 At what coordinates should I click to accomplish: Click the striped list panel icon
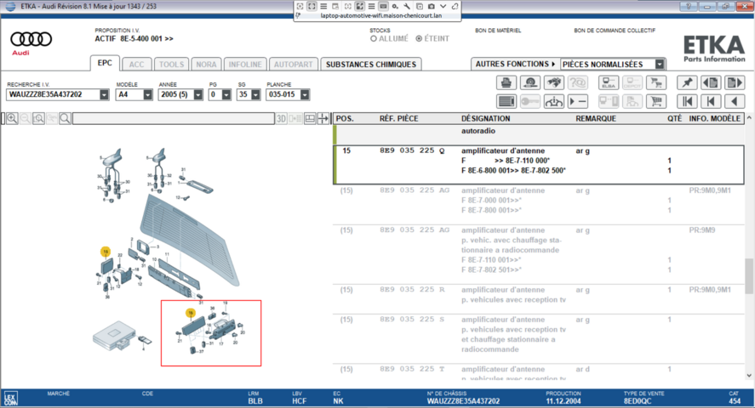(506, 101)
